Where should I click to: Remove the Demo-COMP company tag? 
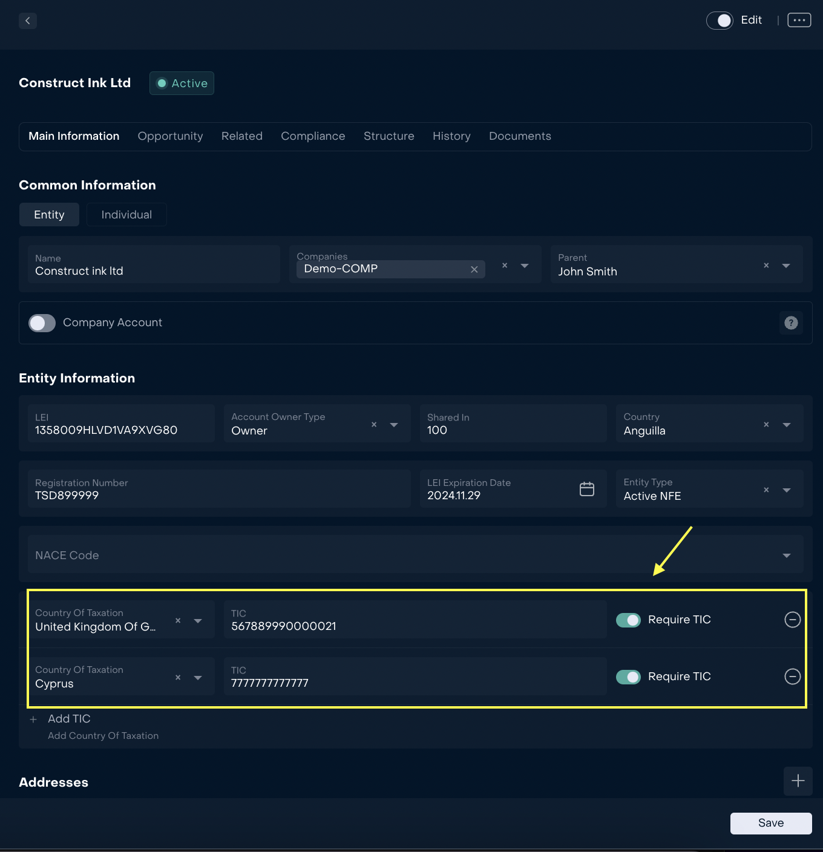[x=474, y=269]
